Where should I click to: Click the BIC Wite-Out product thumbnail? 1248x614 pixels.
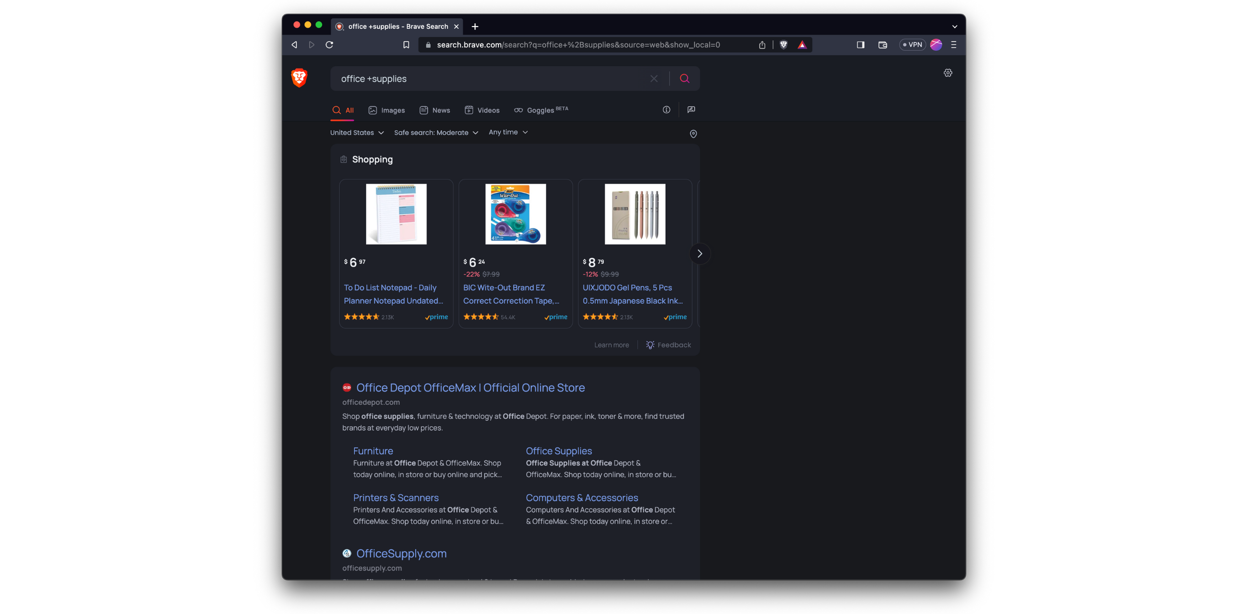tap(515, 214)
